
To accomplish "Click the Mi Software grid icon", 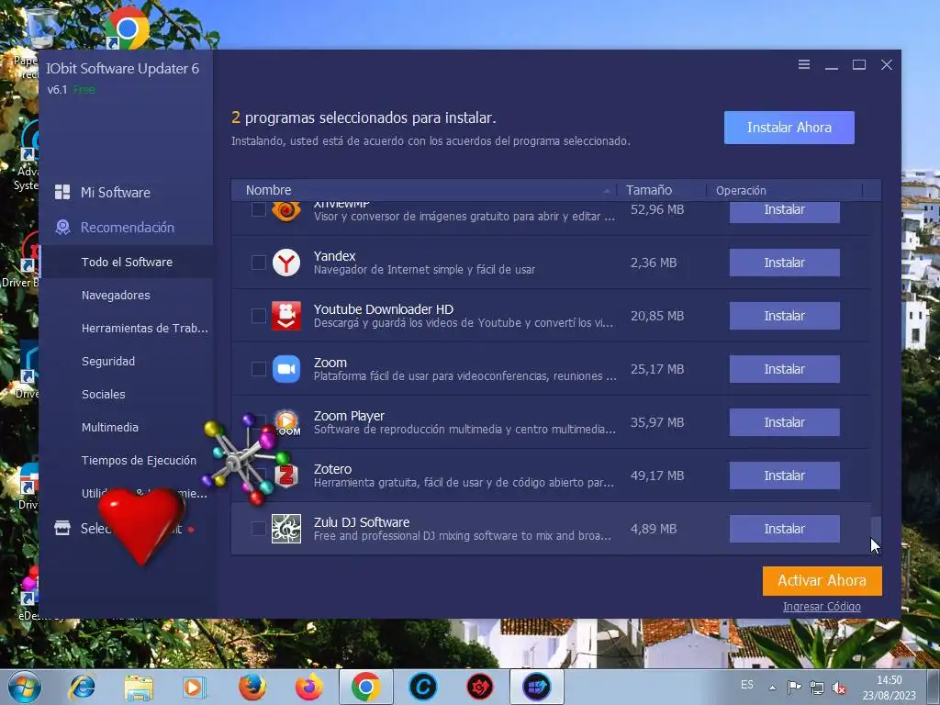I will click(x=62, y=192).
